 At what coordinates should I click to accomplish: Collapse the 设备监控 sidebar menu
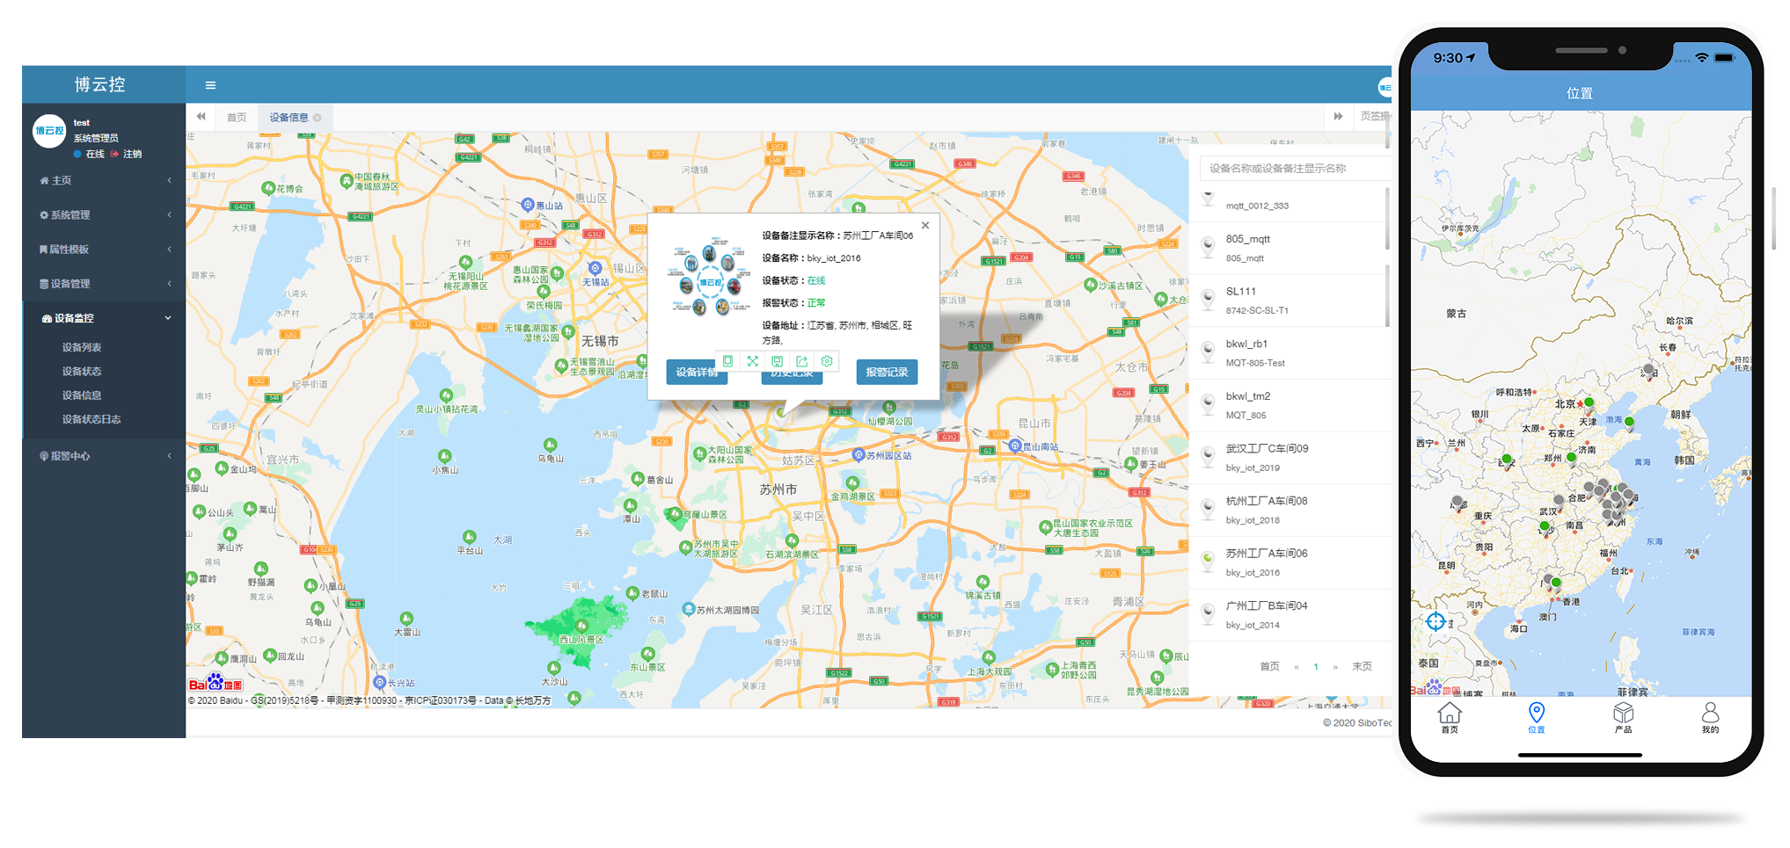[x=104, y=318]
